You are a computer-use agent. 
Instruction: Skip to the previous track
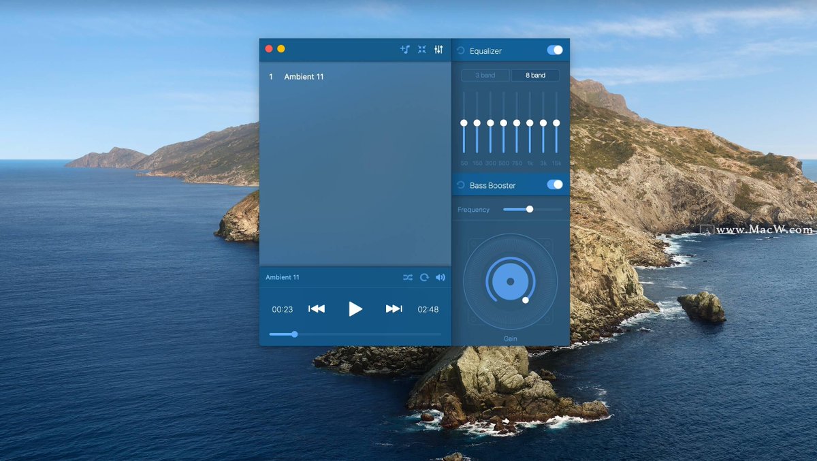[317, 308]
